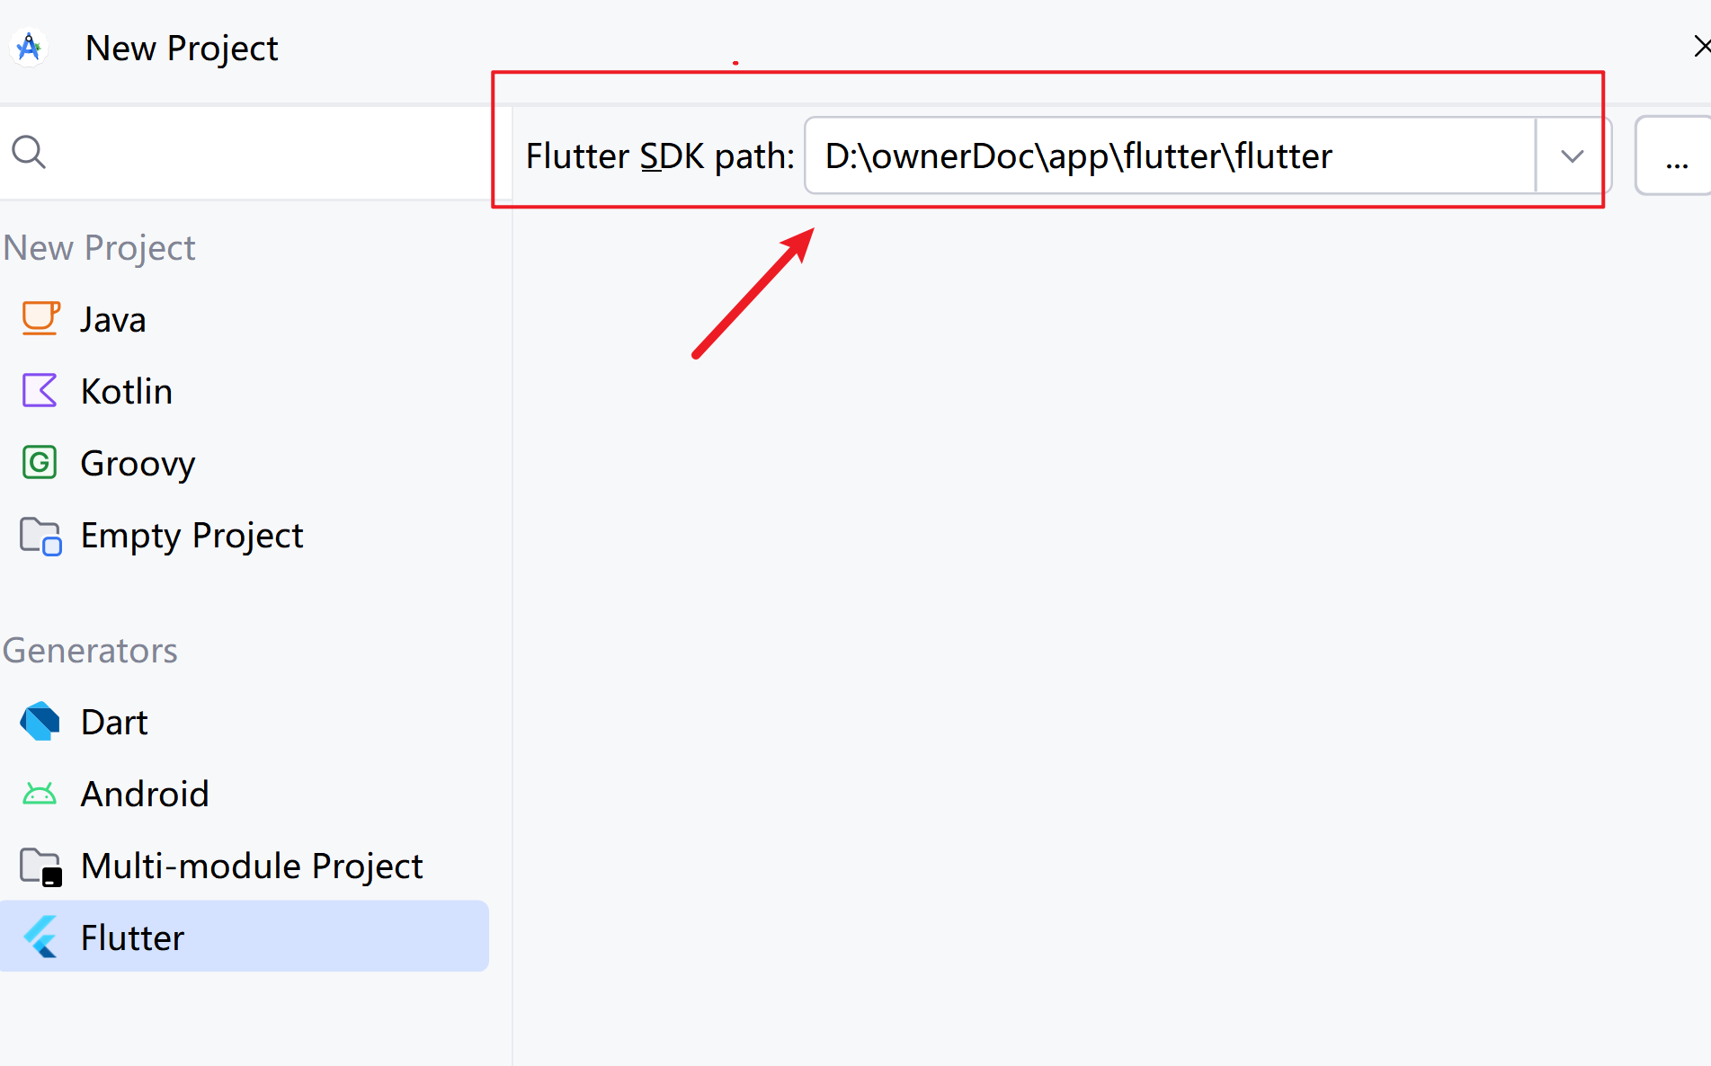Click the Groovy G icon
This screenshot has height=1066, width=1711.
40,463
